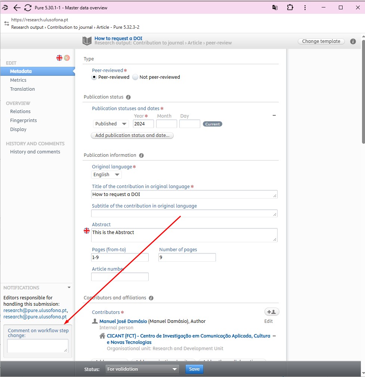Open History and comments in sidebar
365x377 pixels.
click(35, 152)
